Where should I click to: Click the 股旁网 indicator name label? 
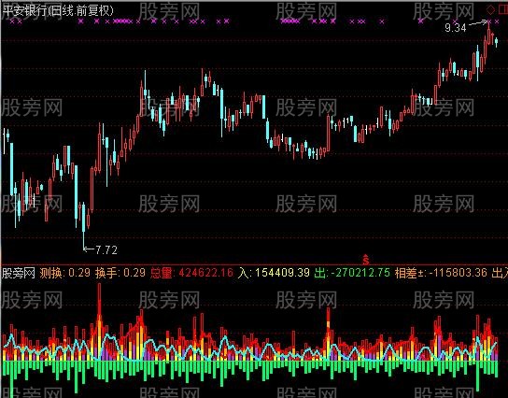[18, 273]
